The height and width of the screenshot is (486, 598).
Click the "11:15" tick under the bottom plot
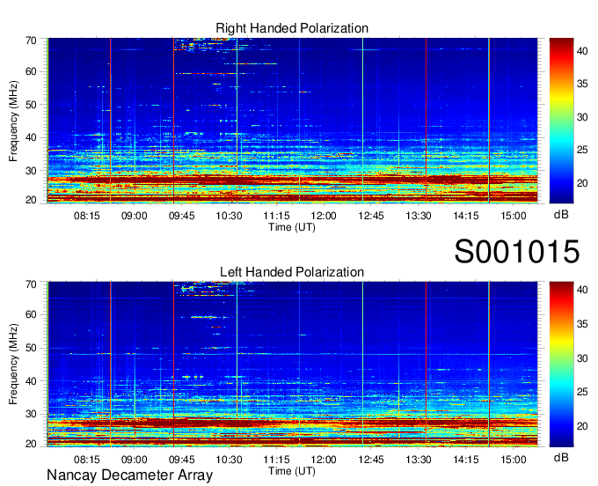point(276,460)
